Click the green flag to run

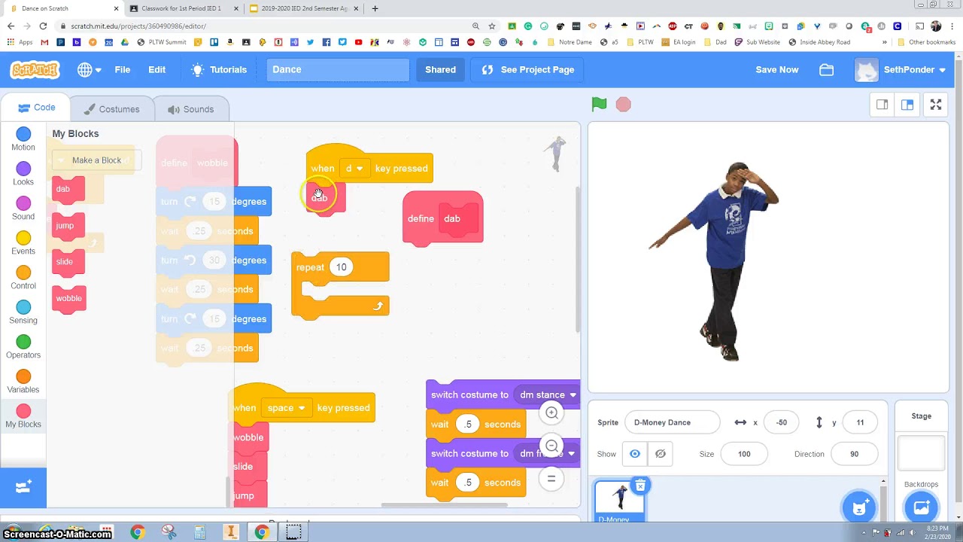[x=599, y=105]
